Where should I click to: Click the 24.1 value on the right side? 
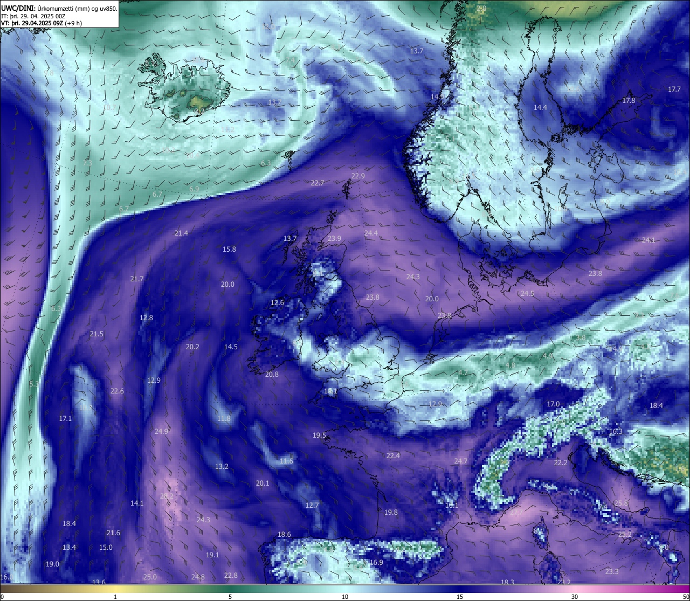[648, 240]
